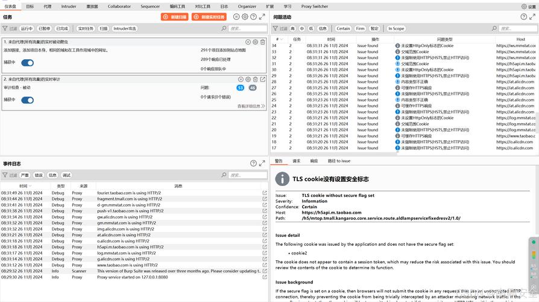Open task 2 details in new window
Screen dimensions: 539x302
262,79
